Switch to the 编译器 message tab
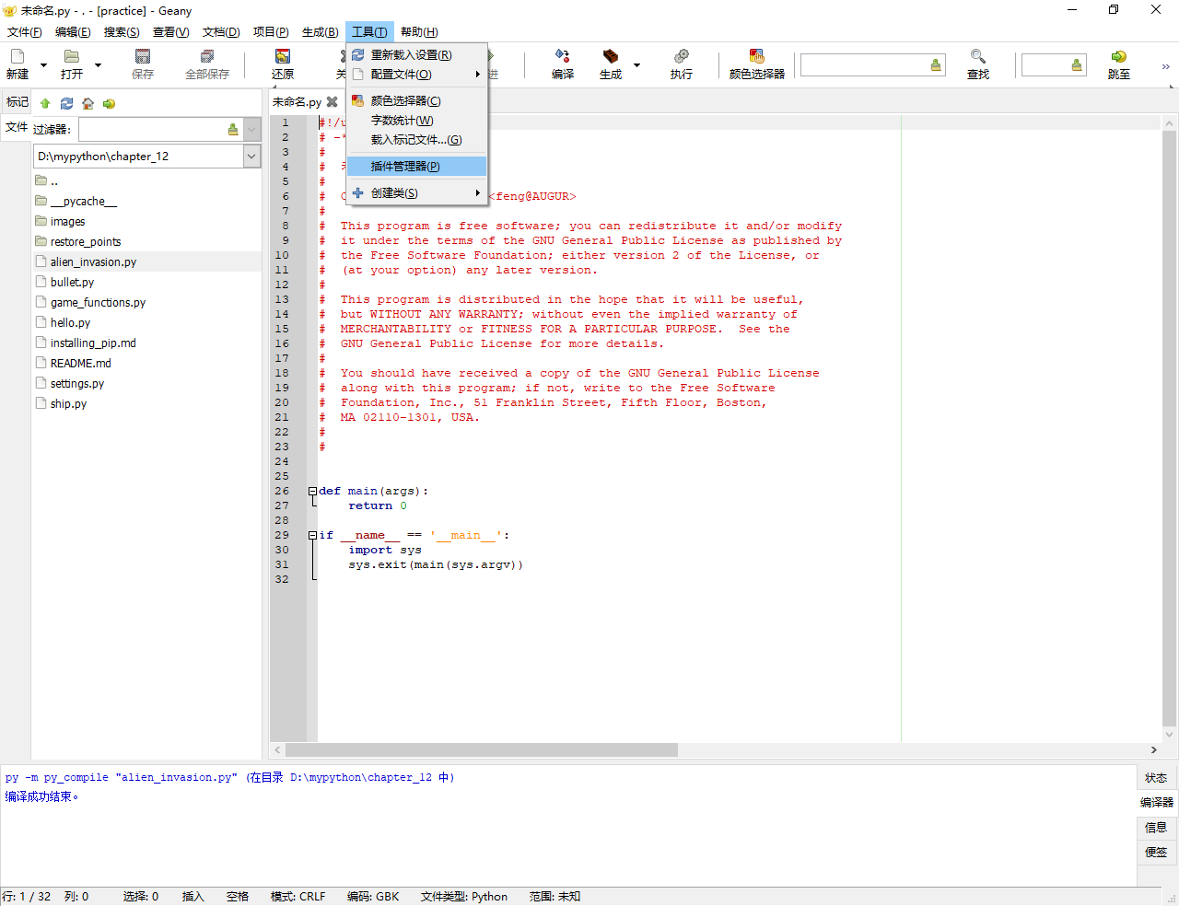The height and width of the screenshot is (906, 1179). (x=1156, y=802)
